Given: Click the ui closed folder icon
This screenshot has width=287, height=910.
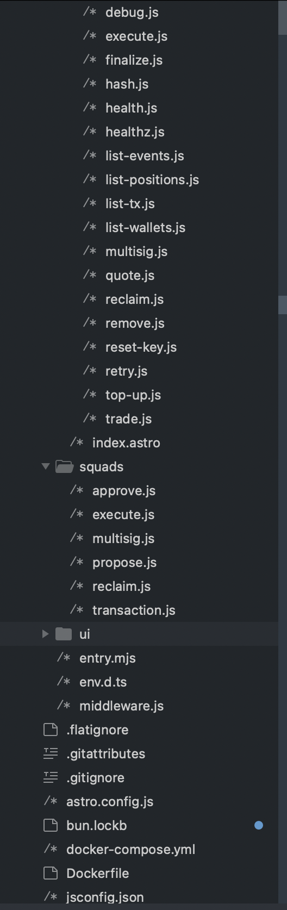Looking at the screenshot, I should click(x=64, y=634).
